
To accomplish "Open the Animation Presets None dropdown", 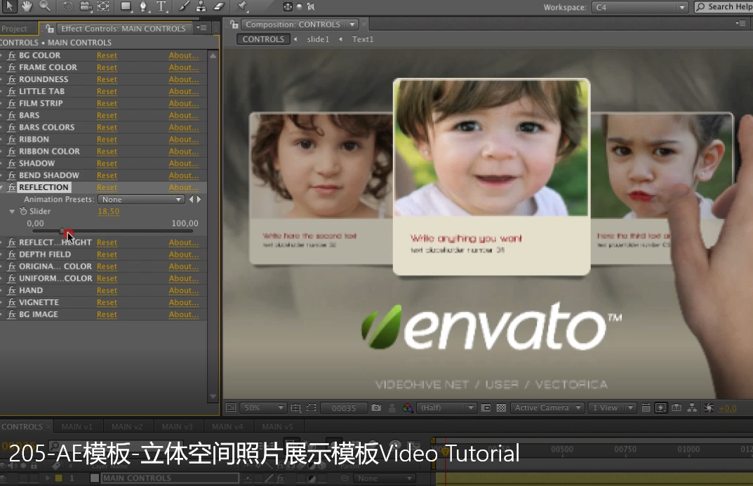I will (x=141, y=199).
